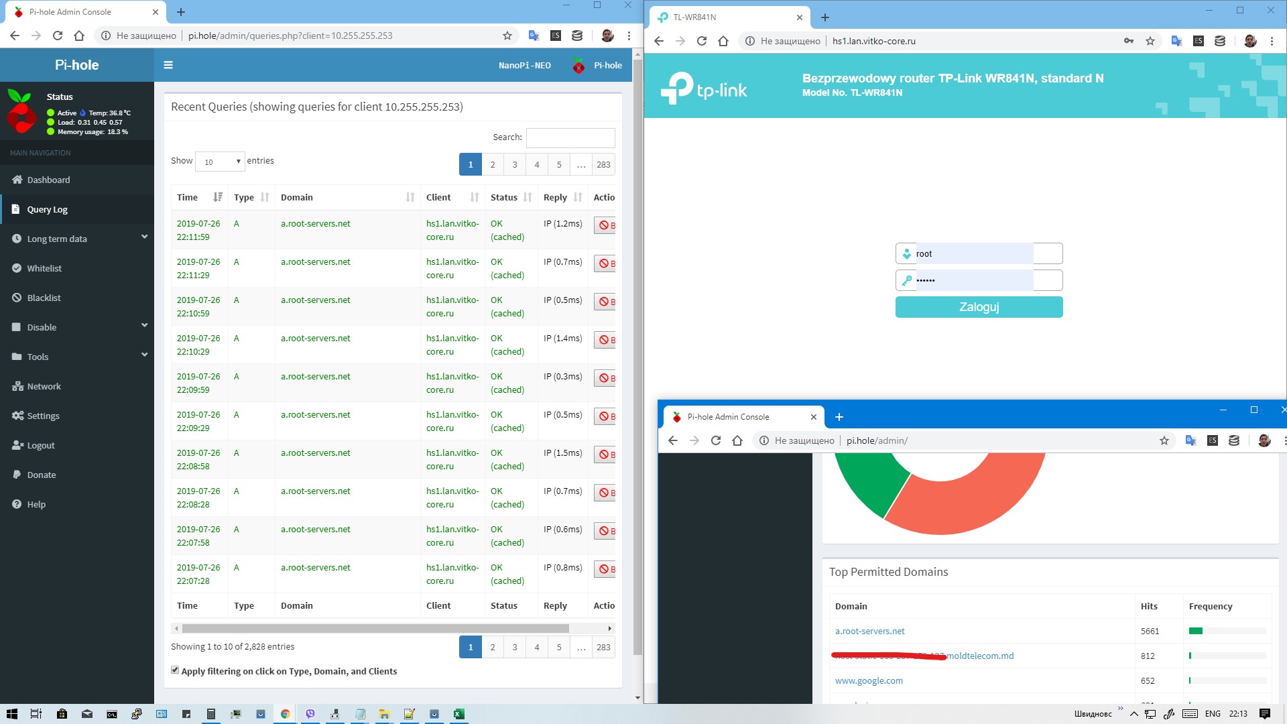The width and height of the screenshot is (1287, 724).
Task: Open Google Translate extension in left browser
Action: [534, 36]
